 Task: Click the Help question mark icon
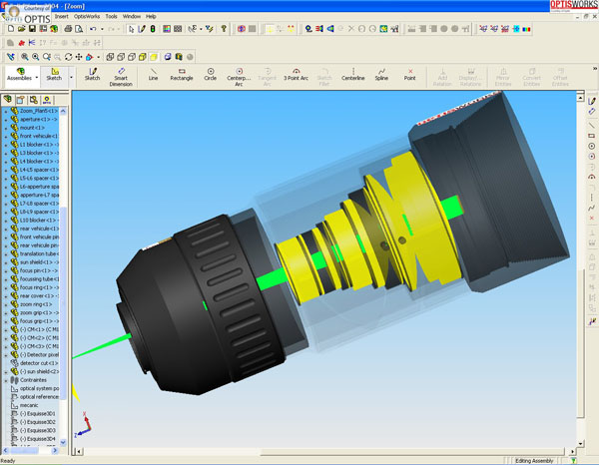pyautogui.click(x=224, y=29)
